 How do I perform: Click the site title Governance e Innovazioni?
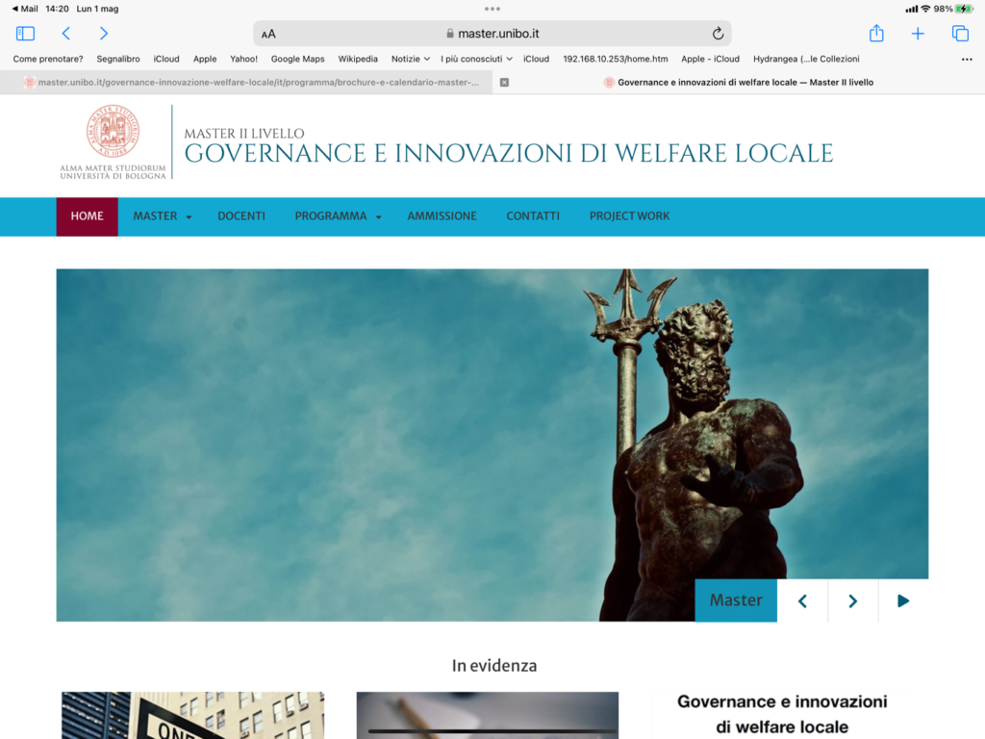(508, 153)
